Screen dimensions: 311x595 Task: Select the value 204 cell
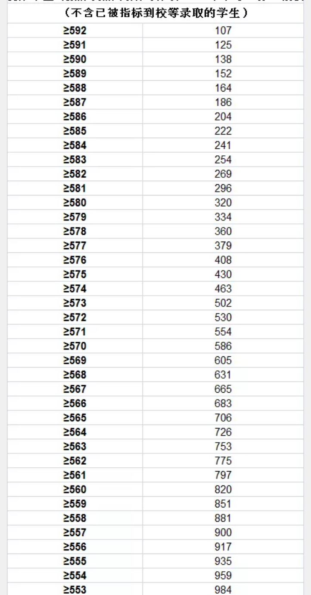223,116
